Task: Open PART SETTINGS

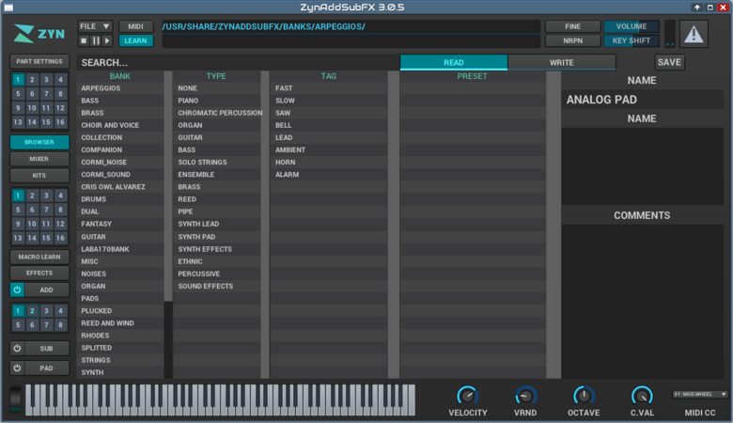Action: (39, 61)
